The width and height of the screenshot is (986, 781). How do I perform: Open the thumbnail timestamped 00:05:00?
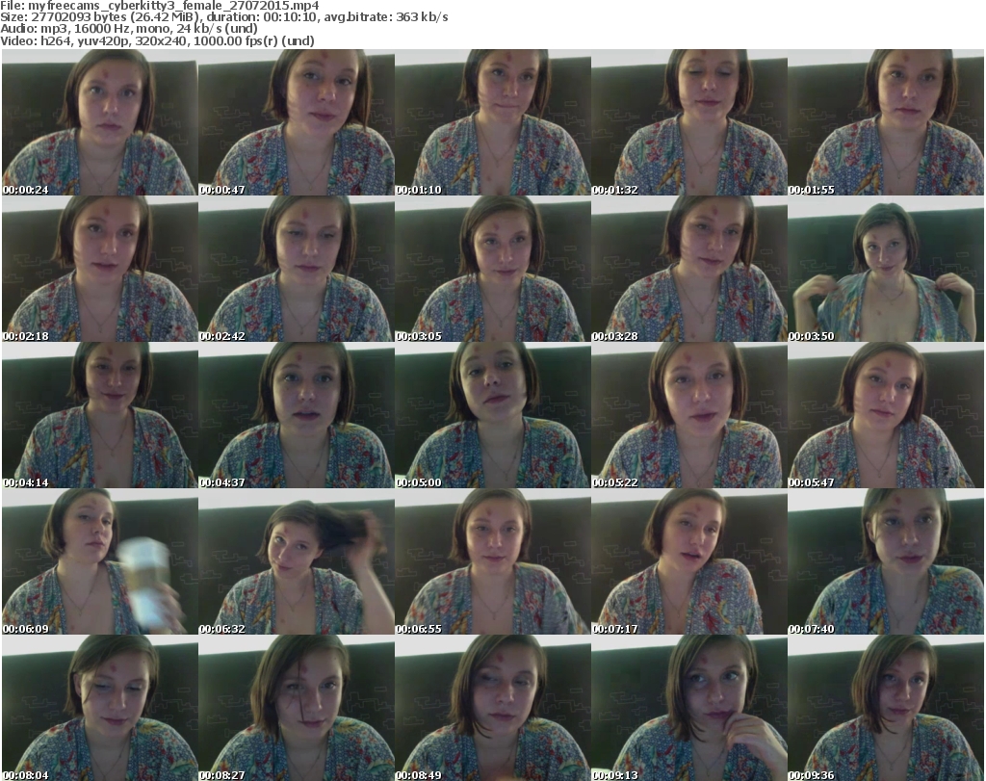492,415
